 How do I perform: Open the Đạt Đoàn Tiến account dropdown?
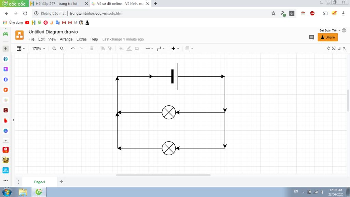tap(330, 30)
